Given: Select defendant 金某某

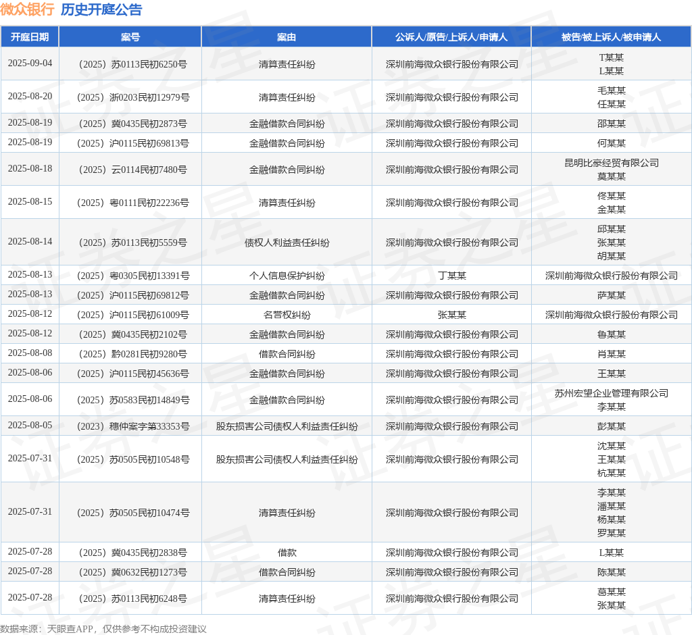Looking at the screenshot, I should point(611,209).
